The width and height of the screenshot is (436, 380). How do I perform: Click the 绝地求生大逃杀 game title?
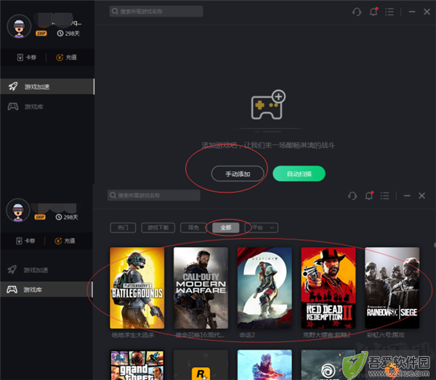[133, 335]
